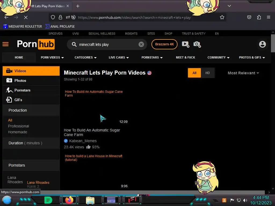Open the 12:09 sugar cane farm video thumbnail
Screen dimensions: 275x206
click(96, 107)
